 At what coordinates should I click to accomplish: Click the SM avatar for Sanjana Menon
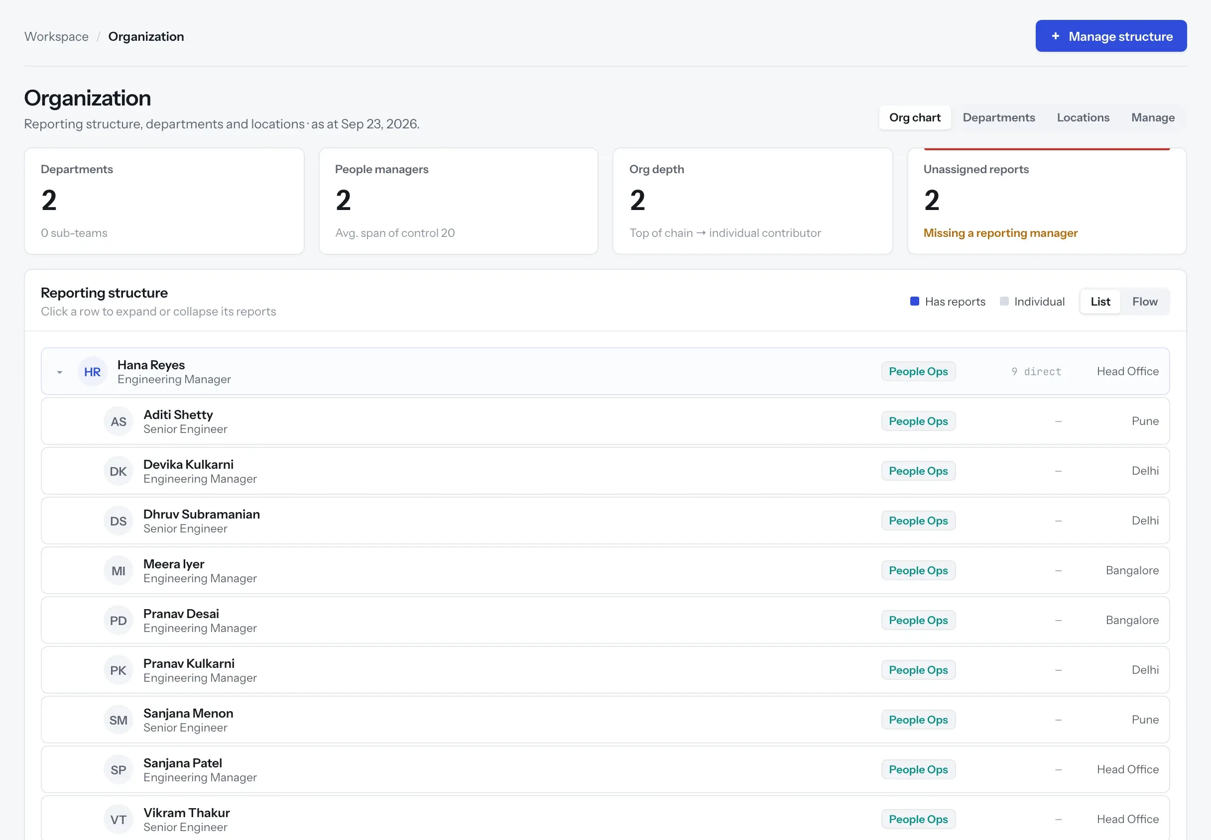[x=119, y=721]
